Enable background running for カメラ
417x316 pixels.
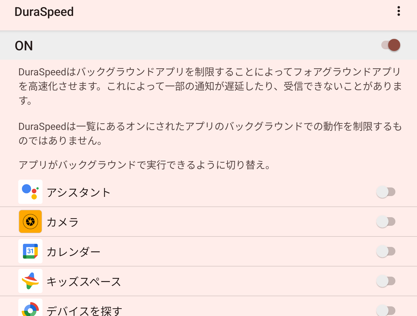coord(386,222)
